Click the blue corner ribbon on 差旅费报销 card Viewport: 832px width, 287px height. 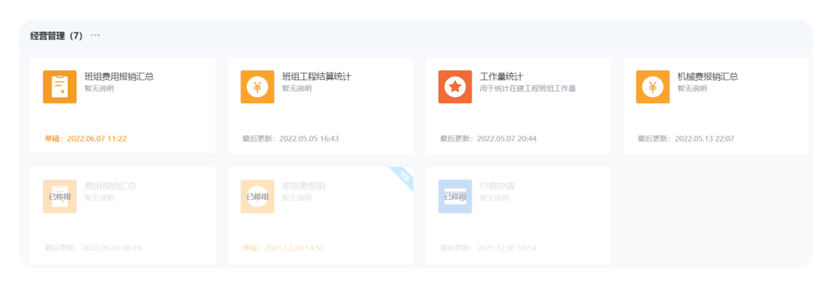[404, 175]
